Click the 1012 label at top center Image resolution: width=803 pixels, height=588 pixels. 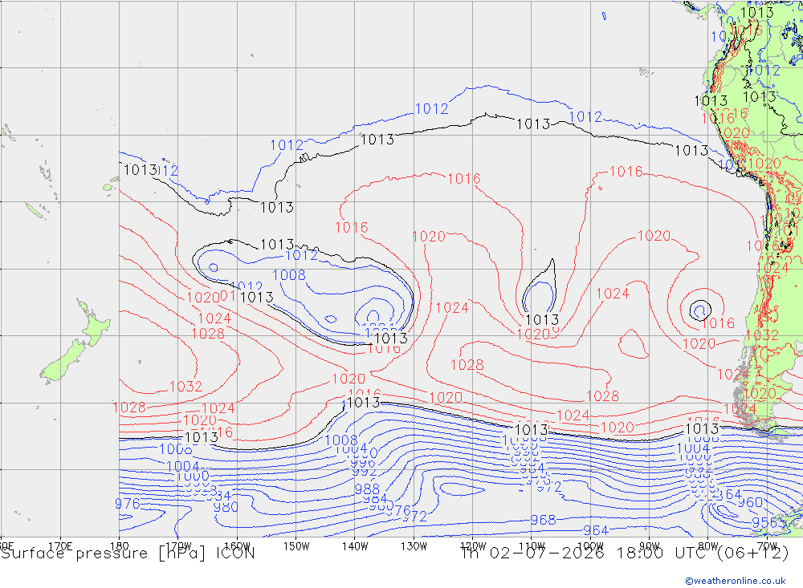432,109
